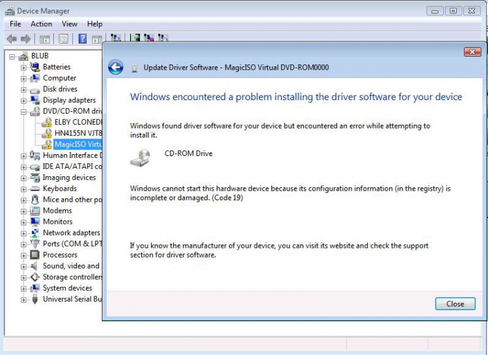
Task: Open the File menu
Action: point(15,24)
